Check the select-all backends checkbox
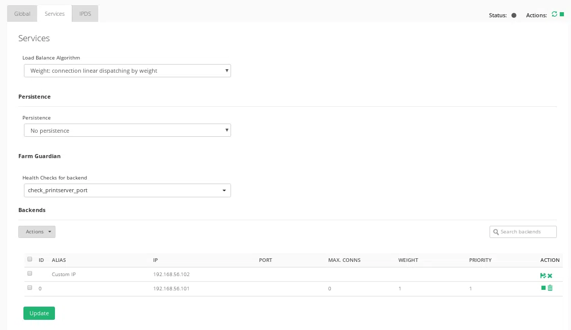This screenshot has width=571, height=330. pos(30,259)
